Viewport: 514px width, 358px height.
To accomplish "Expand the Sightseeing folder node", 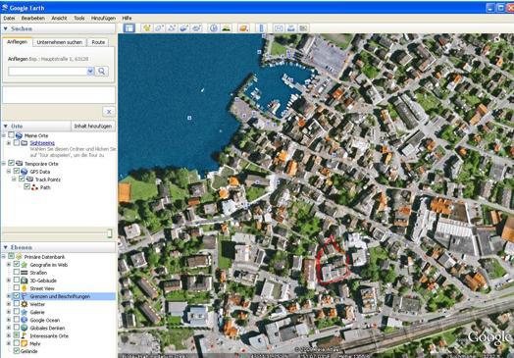I will (9, 143).
